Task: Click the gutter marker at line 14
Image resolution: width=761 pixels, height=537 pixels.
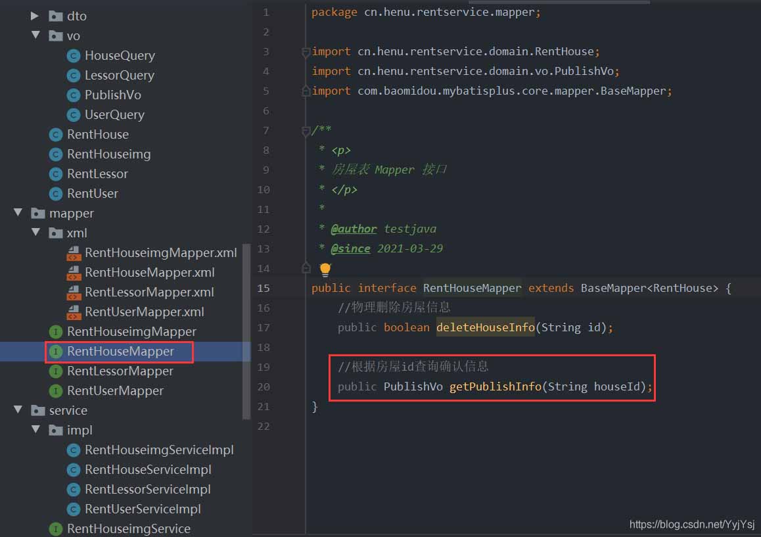Action: pyautogui.click(x=306, y=268)
